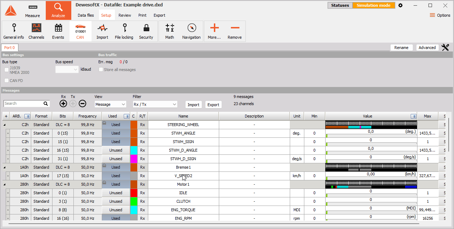Image resolution: width=454 pixels, height=229 pixels.
Task: Open the Used column options icon
Action: [x=127, y=116]
